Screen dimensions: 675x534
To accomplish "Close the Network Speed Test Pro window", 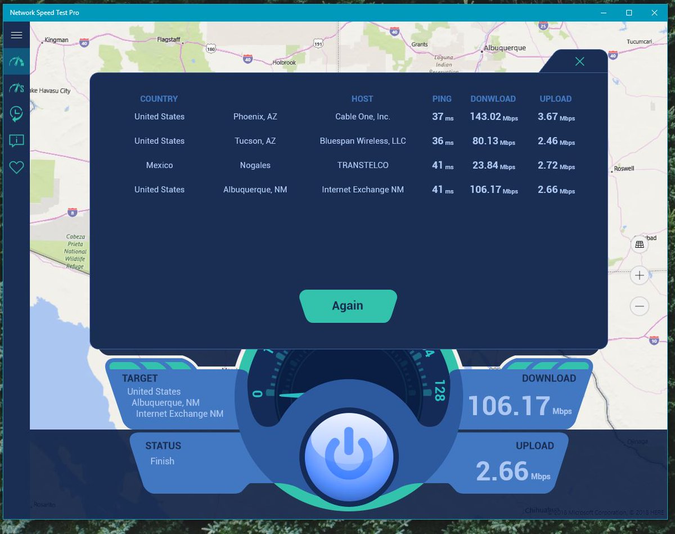I will pyautogui.click(x=655, y=12).
